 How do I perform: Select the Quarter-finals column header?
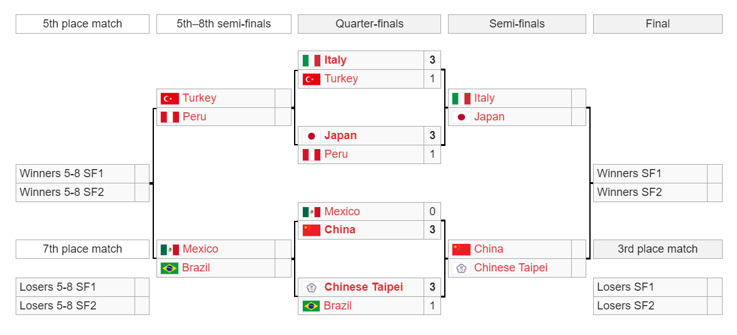tap(369, 24)
